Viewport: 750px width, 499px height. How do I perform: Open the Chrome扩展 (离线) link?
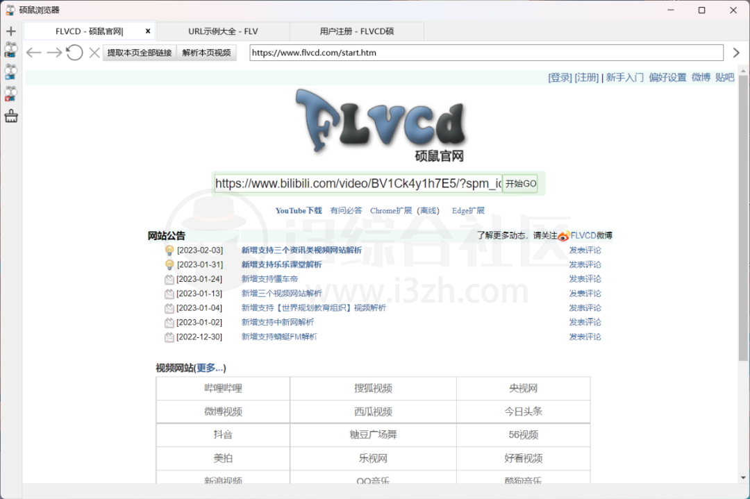[405, 211]
